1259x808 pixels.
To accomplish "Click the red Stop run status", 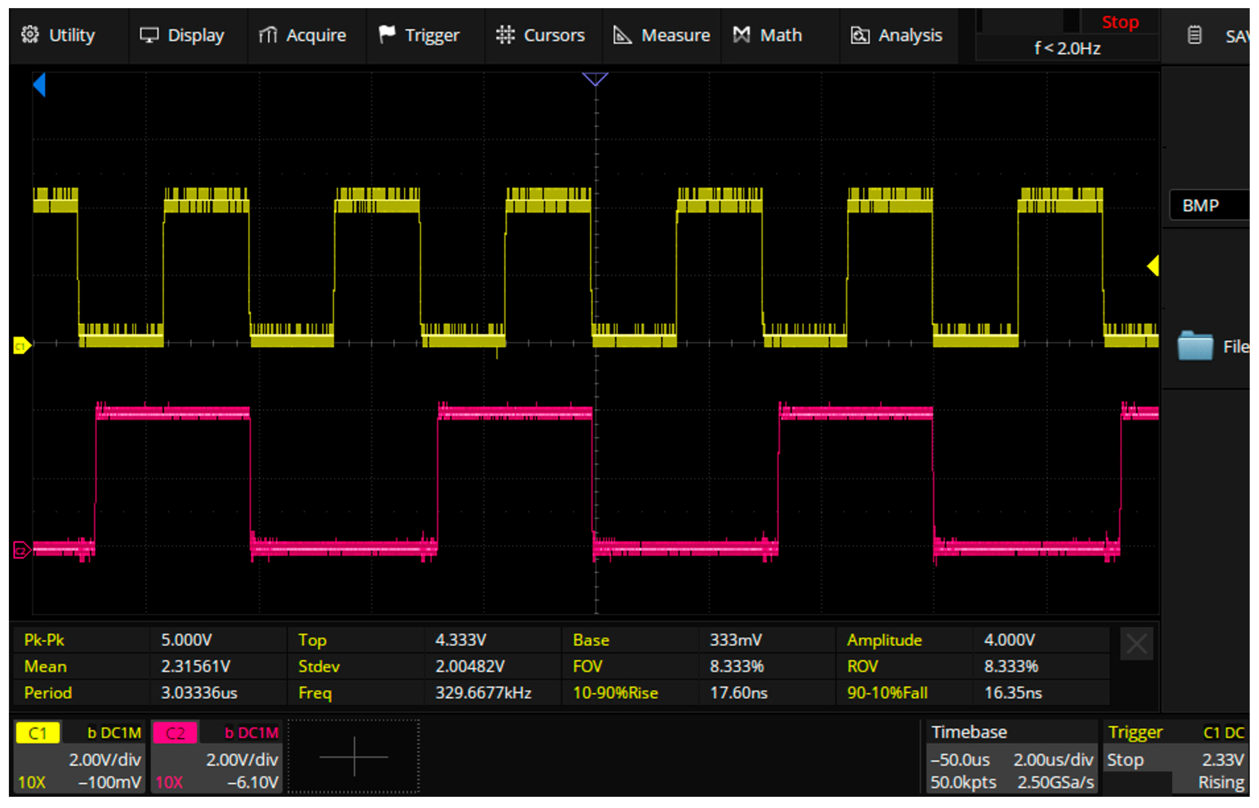I will [x=1120, y=22].
